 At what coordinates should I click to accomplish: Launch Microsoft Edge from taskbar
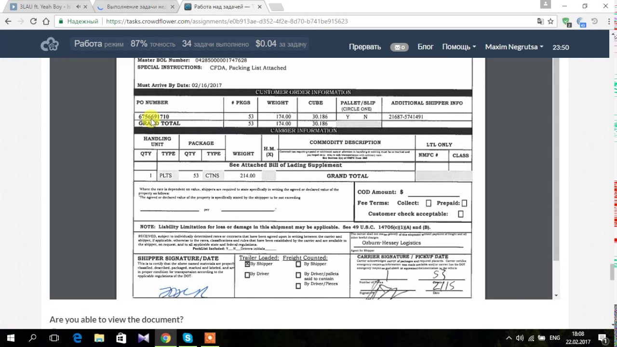[x=77, y=338]
